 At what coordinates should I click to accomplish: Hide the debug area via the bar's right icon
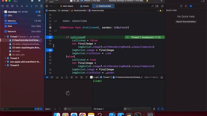pos(162,77)
